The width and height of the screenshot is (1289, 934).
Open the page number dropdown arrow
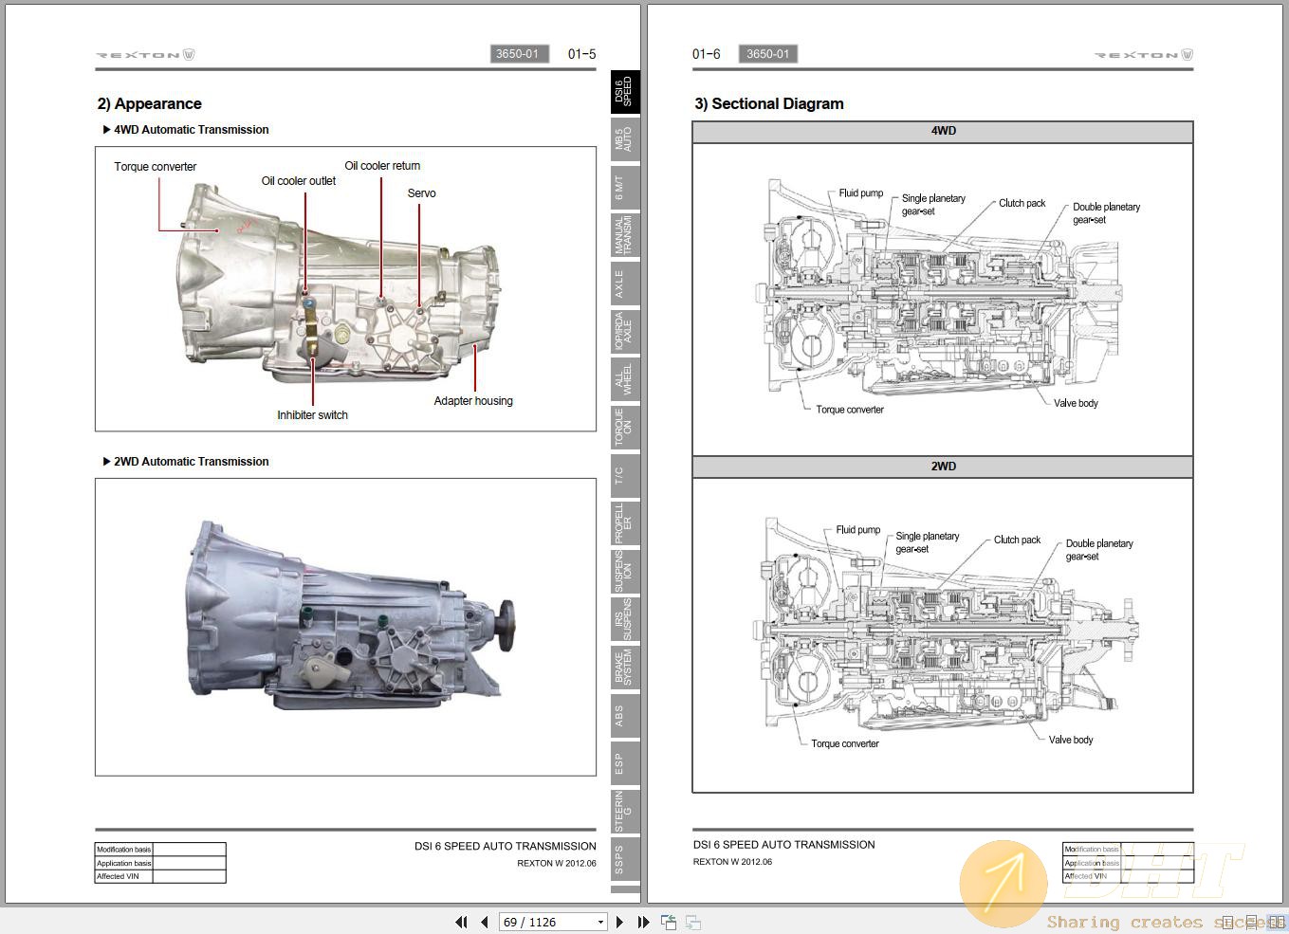pyautogui.click(x=600, y=922)
